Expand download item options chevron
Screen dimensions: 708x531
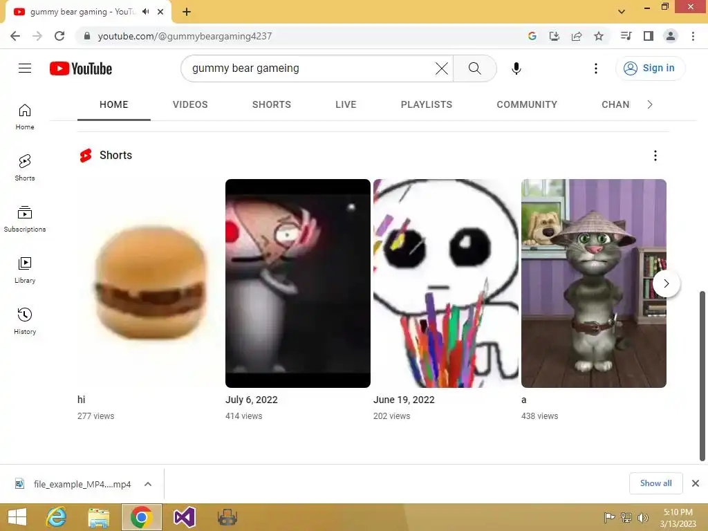click(x=148, y=484)
